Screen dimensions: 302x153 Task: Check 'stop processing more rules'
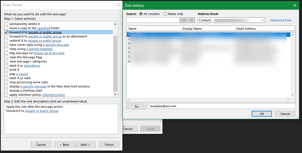(7, 82)
